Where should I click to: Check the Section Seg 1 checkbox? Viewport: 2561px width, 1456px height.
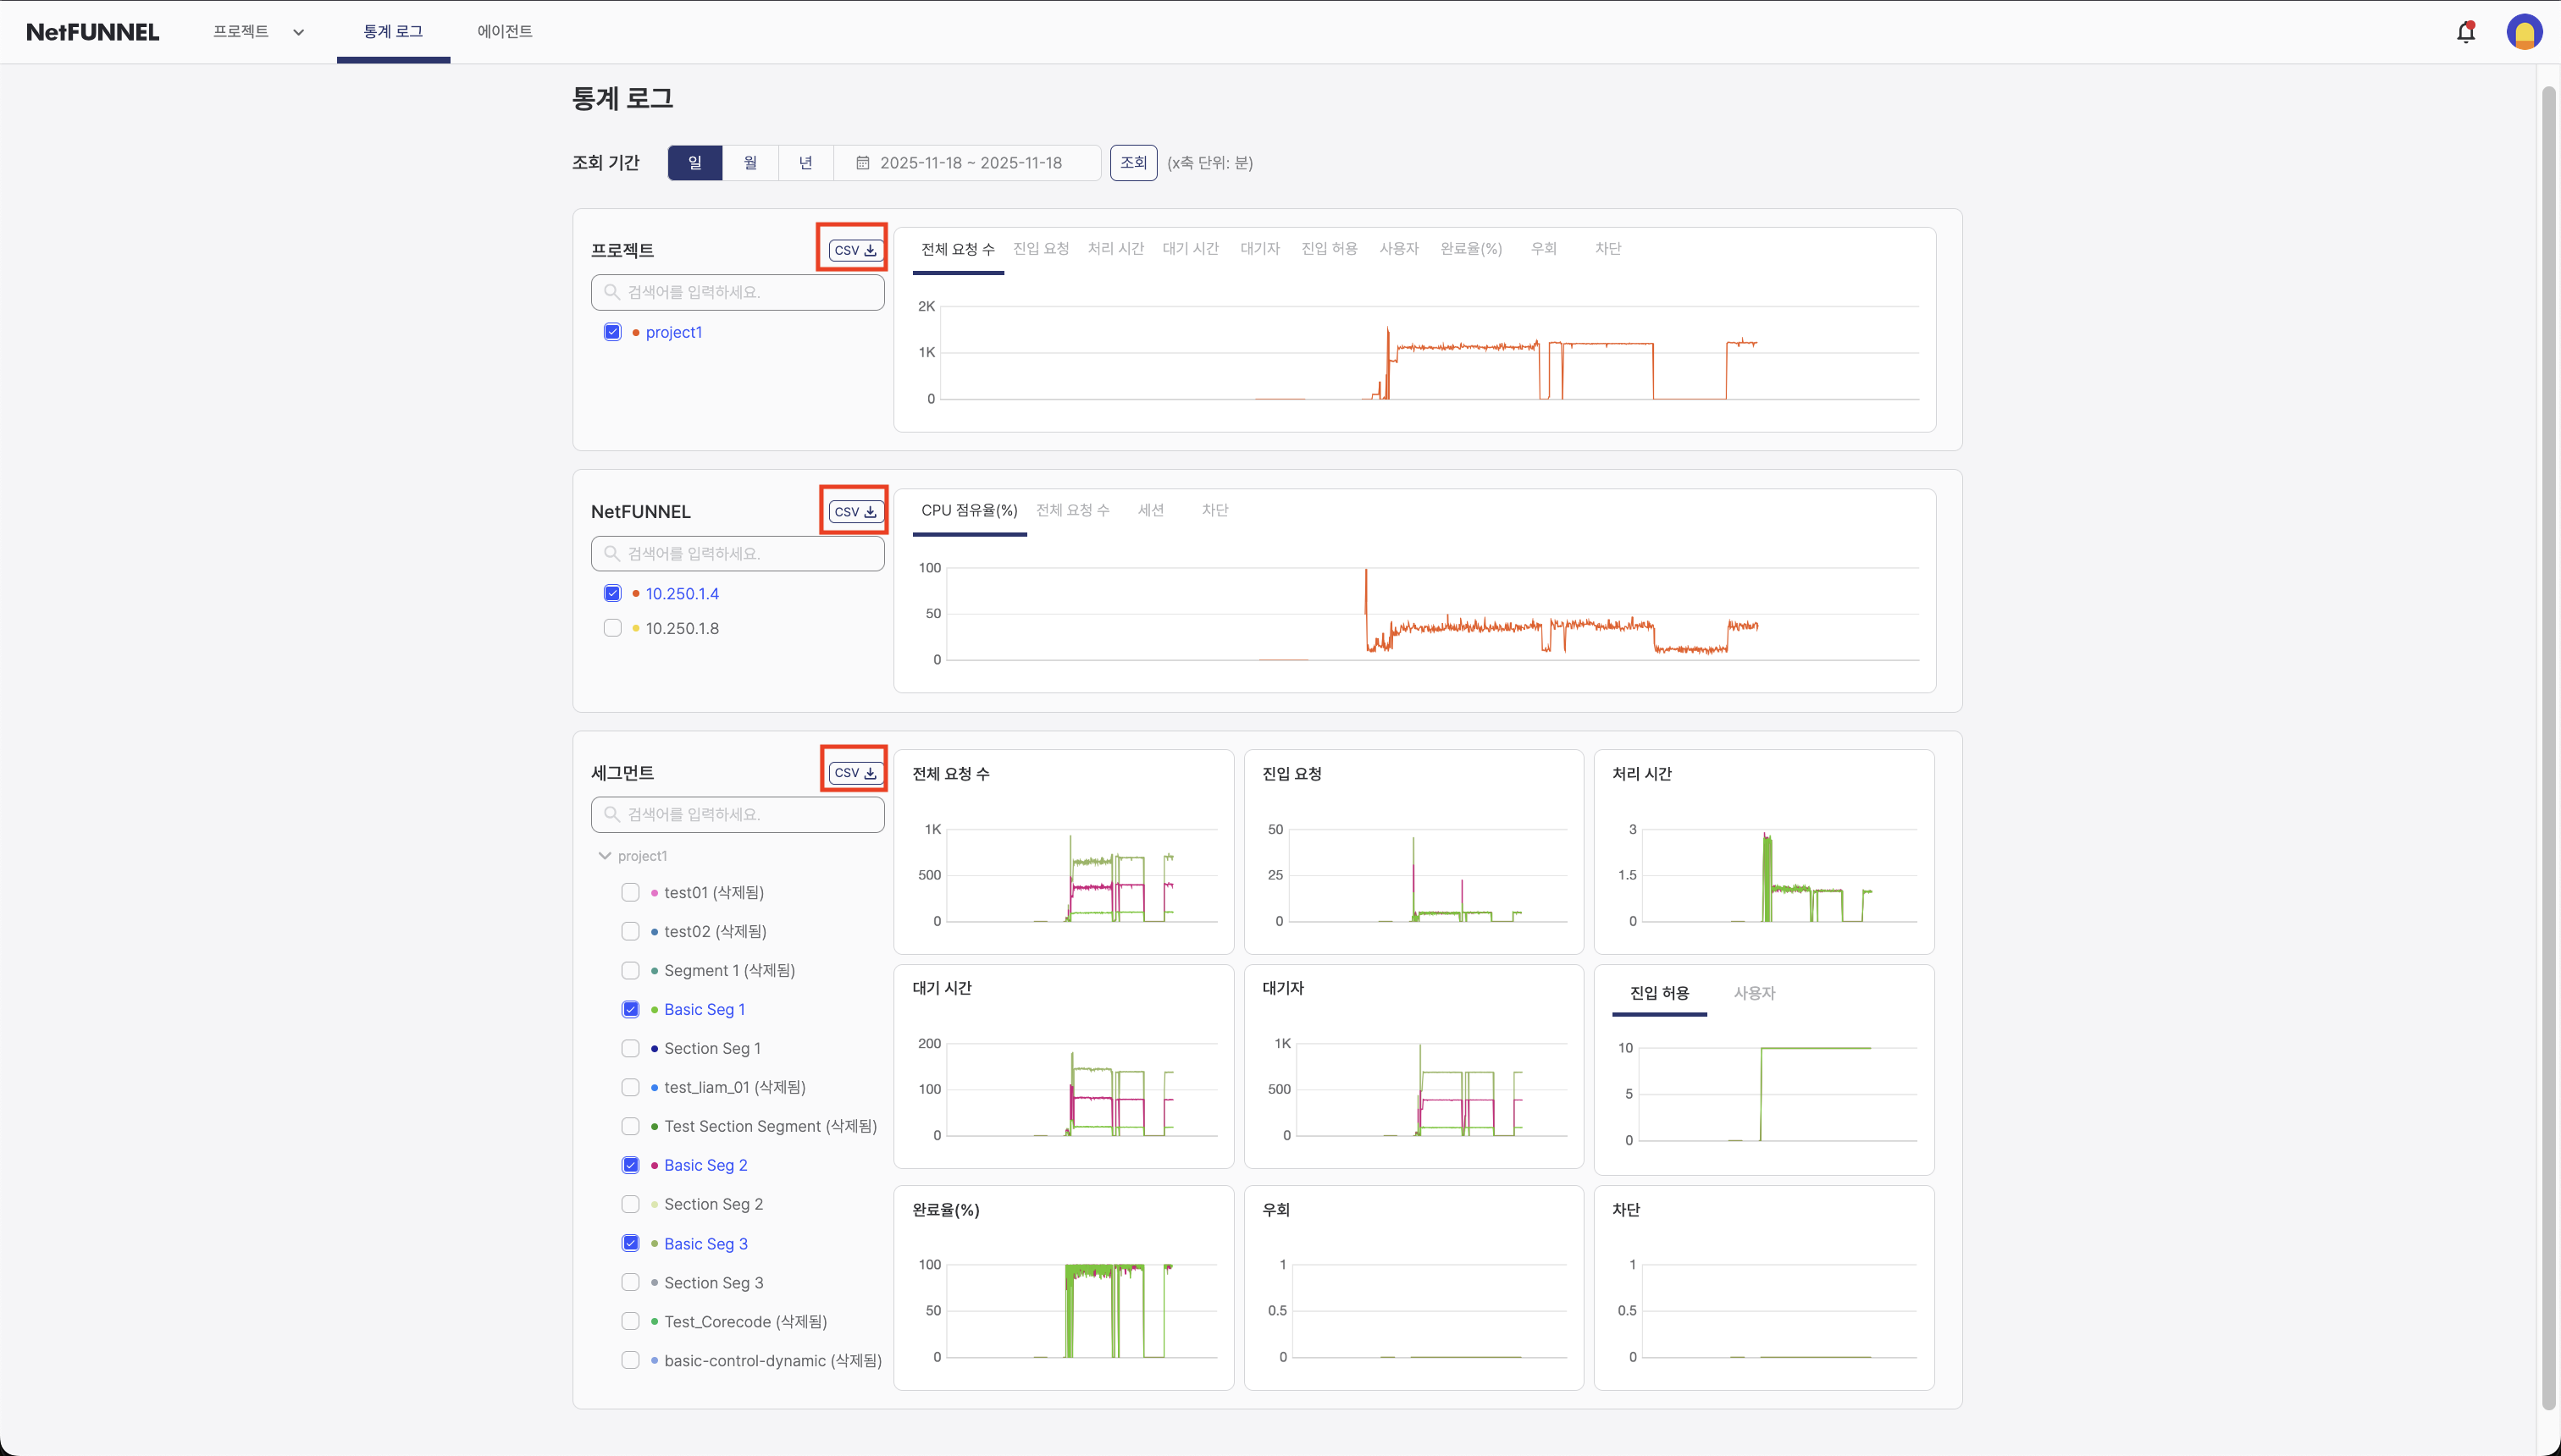630,1048
